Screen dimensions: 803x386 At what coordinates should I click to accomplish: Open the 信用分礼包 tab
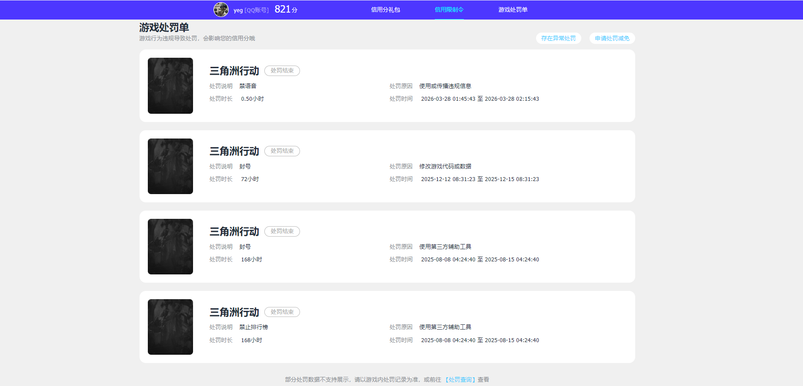click(x=385, y=10)
